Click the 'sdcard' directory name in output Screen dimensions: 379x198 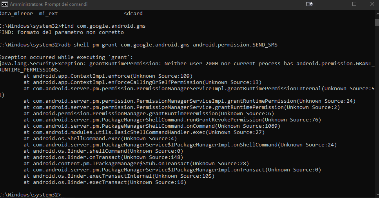[133, 14]
